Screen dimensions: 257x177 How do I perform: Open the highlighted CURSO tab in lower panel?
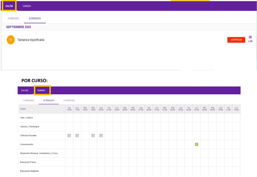[41, 90]
